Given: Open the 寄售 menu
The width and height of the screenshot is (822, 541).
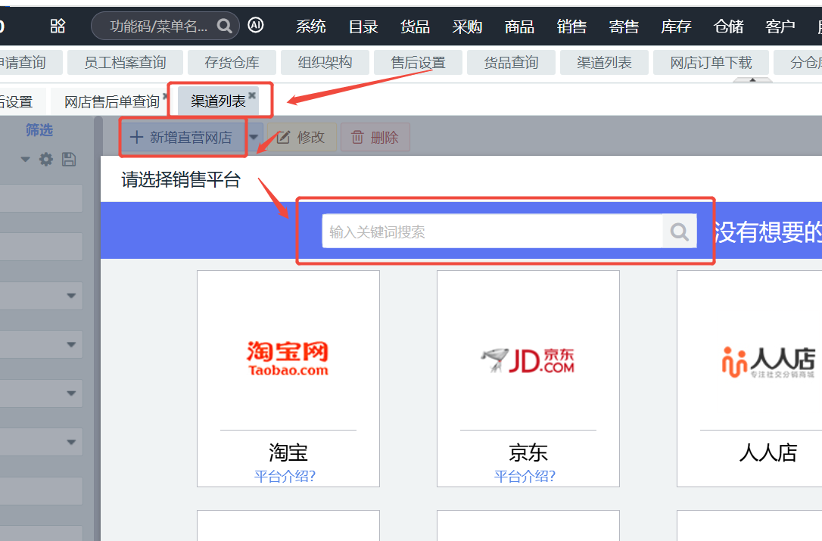Looking at the screenshot, I should click(624, 26).
